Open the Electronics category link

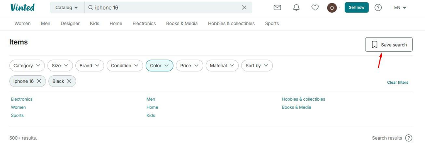tap(22, 99)
